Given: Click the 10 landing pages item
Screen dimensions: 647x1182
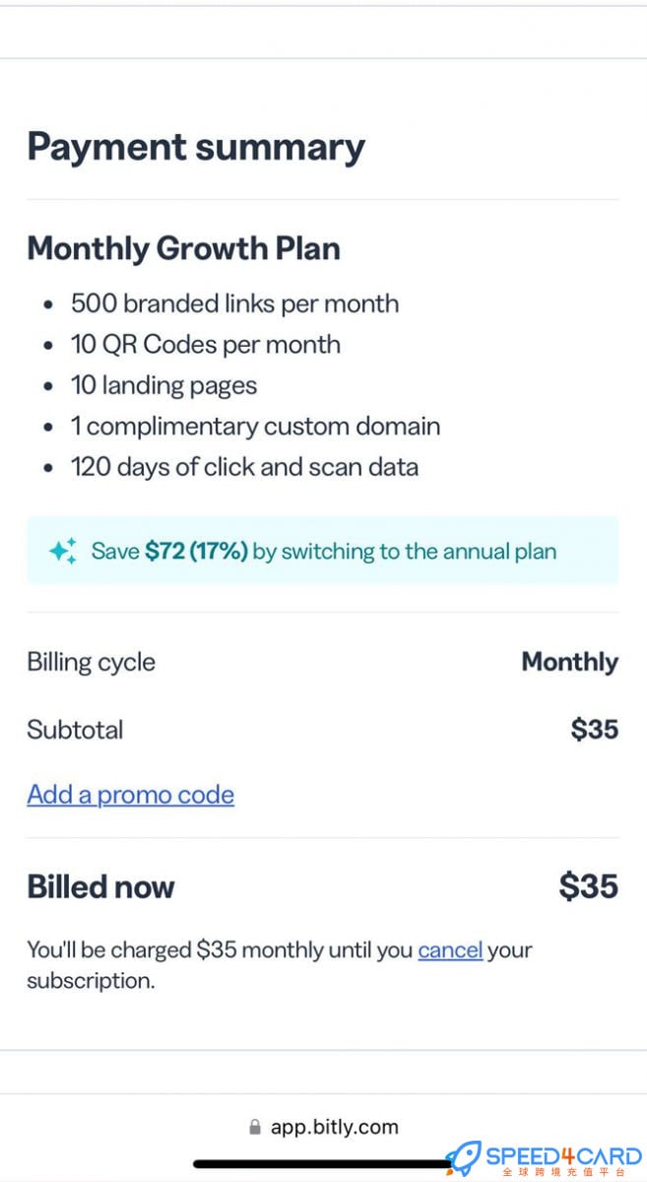Looking at the screenshot, I should click(163, 385).
